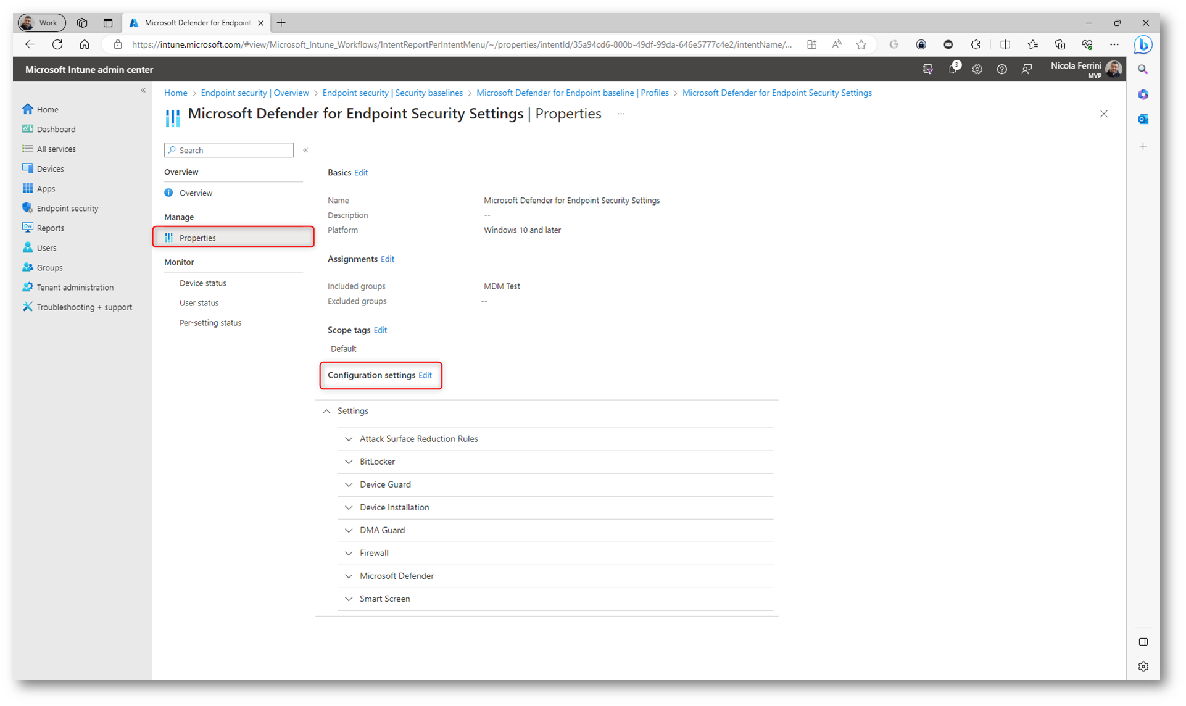Edit the Basics section
This screenshot has height=706, width=1186.
coord(361,173)
